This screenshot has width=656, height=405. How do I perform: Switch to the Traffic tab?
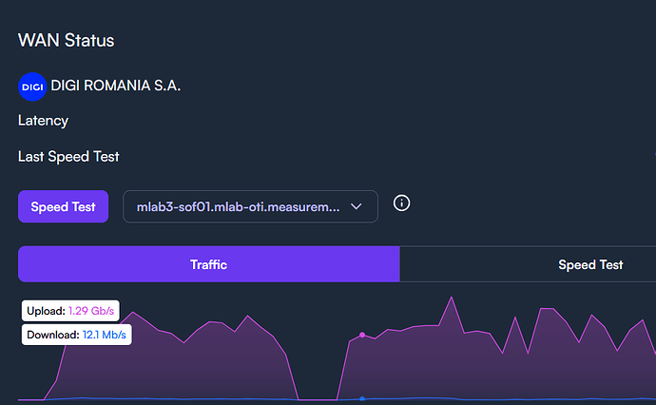click(x=208, y=264)
